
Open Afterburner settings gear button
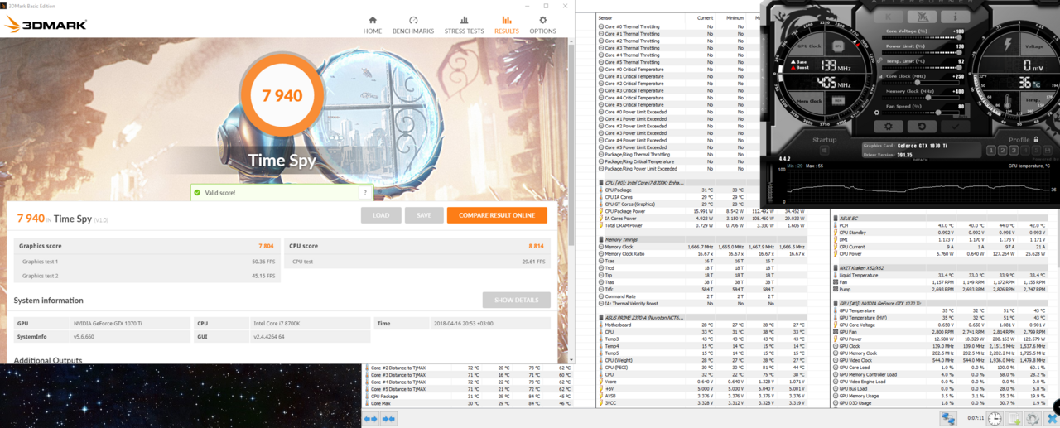(x=889, y=127)
